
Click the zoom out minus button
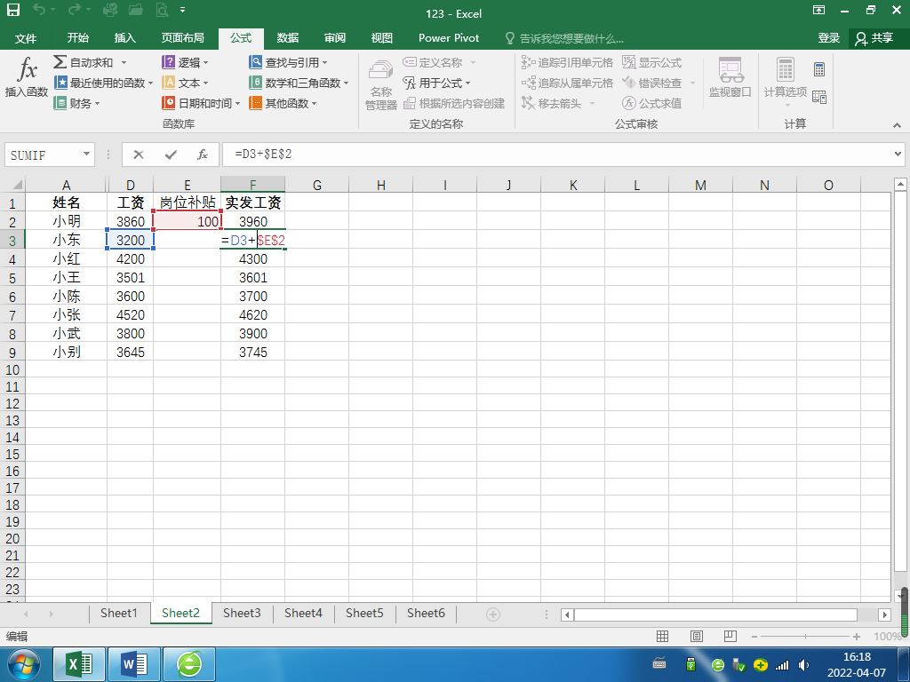point(754,636)
